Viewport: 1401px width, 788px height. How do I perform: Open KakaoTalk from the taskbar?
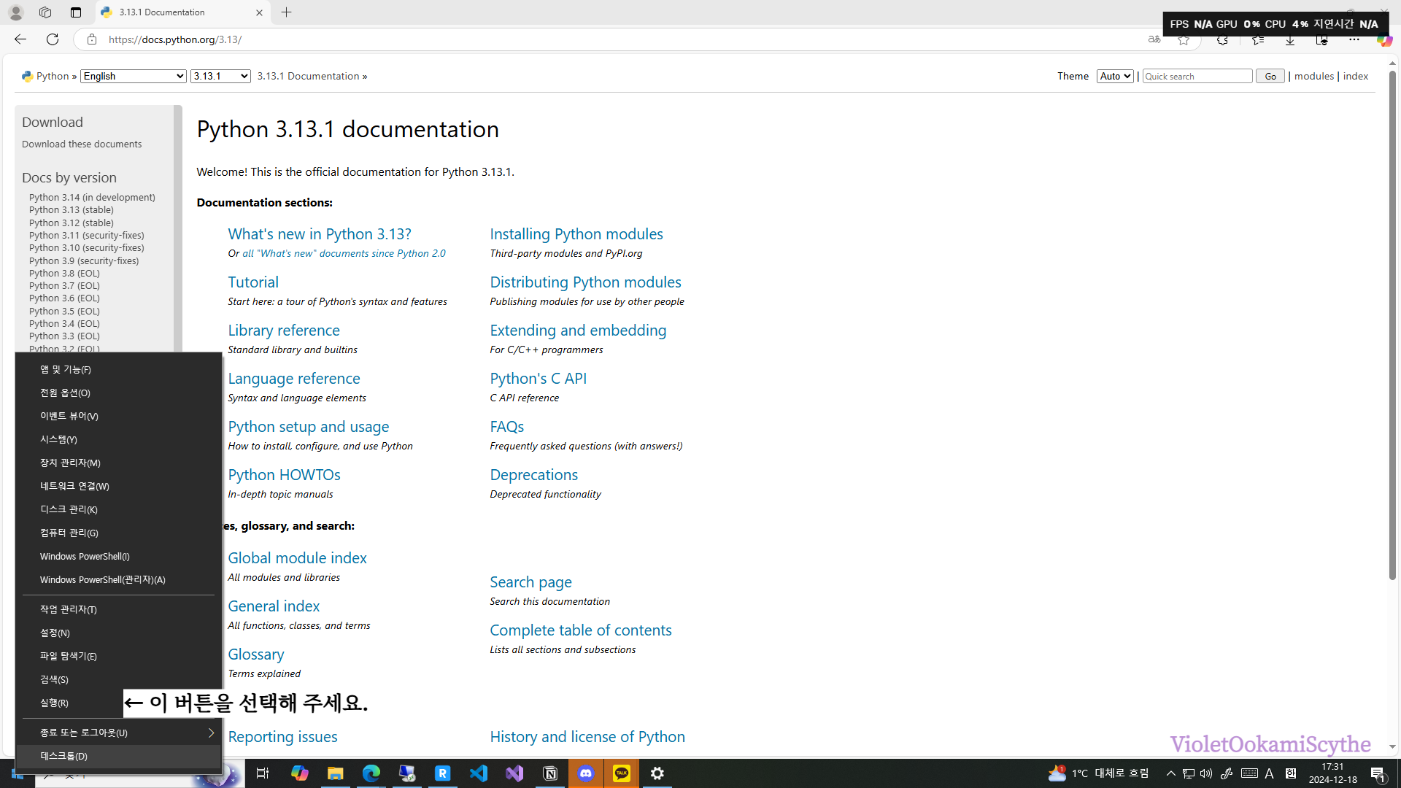622,773
